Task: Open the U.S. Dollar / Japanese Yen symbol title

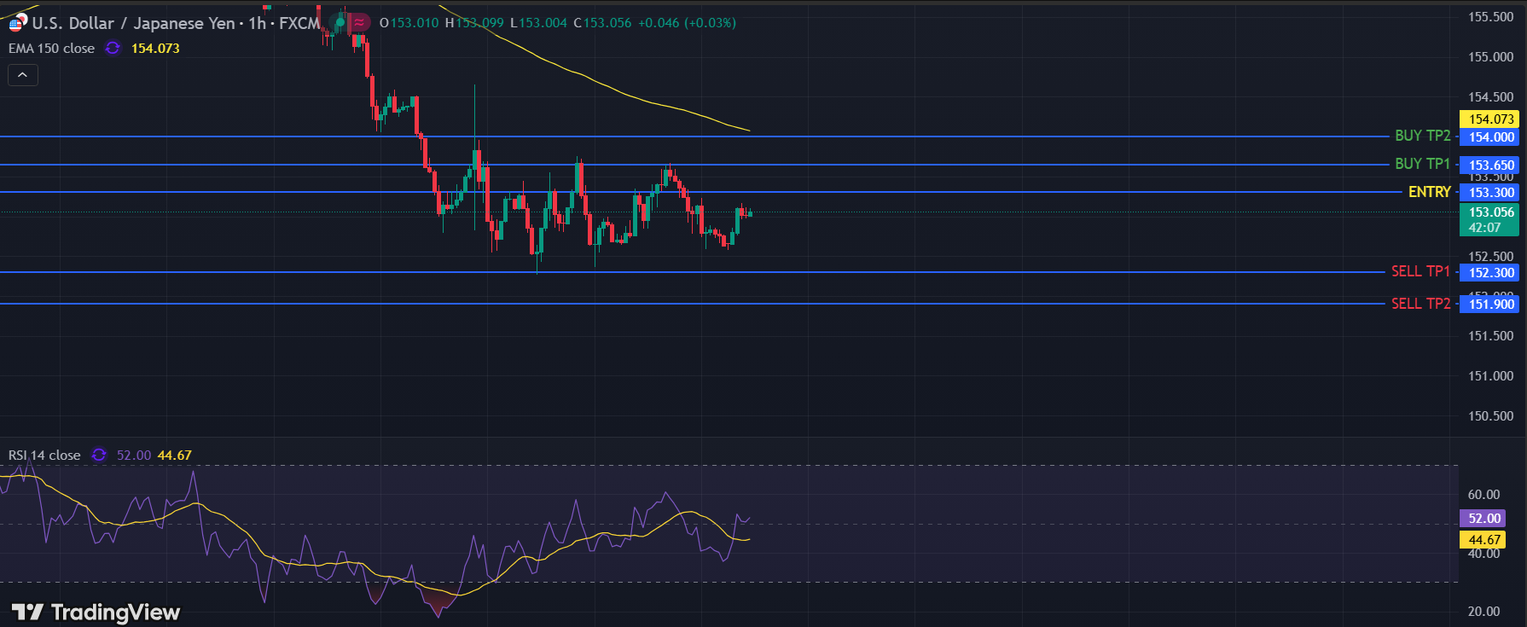Action: tap(133, 23)
